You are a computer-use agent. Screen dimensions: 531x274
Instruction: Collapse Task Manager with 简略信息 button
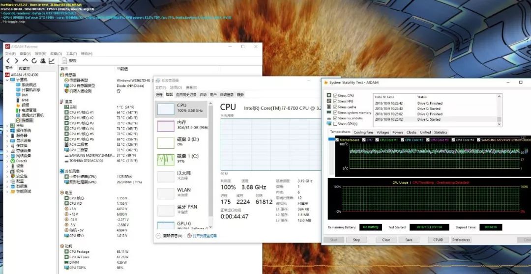tap(169, 236)
